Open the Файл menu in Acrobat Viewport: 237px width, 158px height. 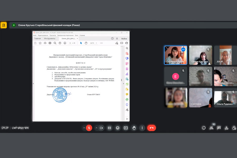coord(35,35)
